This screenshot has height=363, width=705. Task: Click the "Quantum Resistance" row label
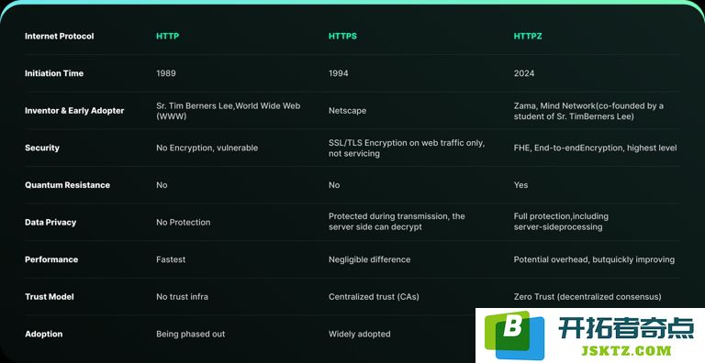tap(67, 185)
